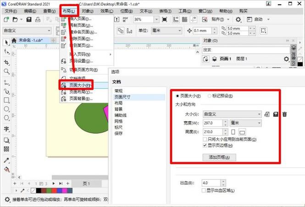Open the 编辑(E) menu
This screenshot has width=305, height=207.
pos(30,11)
